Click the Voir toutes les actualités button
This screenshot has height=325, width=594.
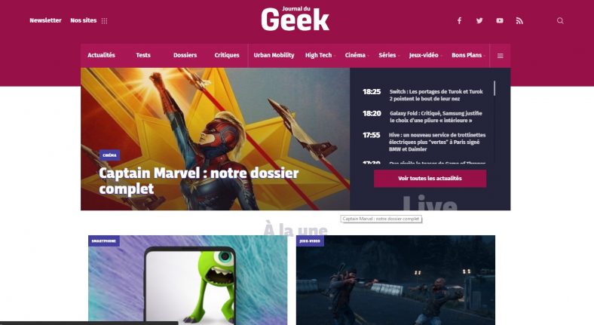(x=430, y=179)
